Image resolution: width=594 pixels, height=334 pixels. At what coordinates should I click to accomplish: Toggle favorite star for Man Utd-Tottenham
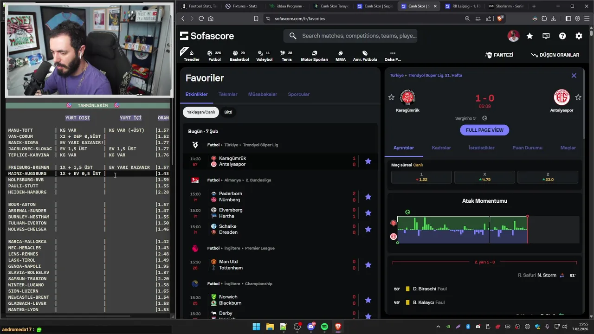click(x=368, y=264)
